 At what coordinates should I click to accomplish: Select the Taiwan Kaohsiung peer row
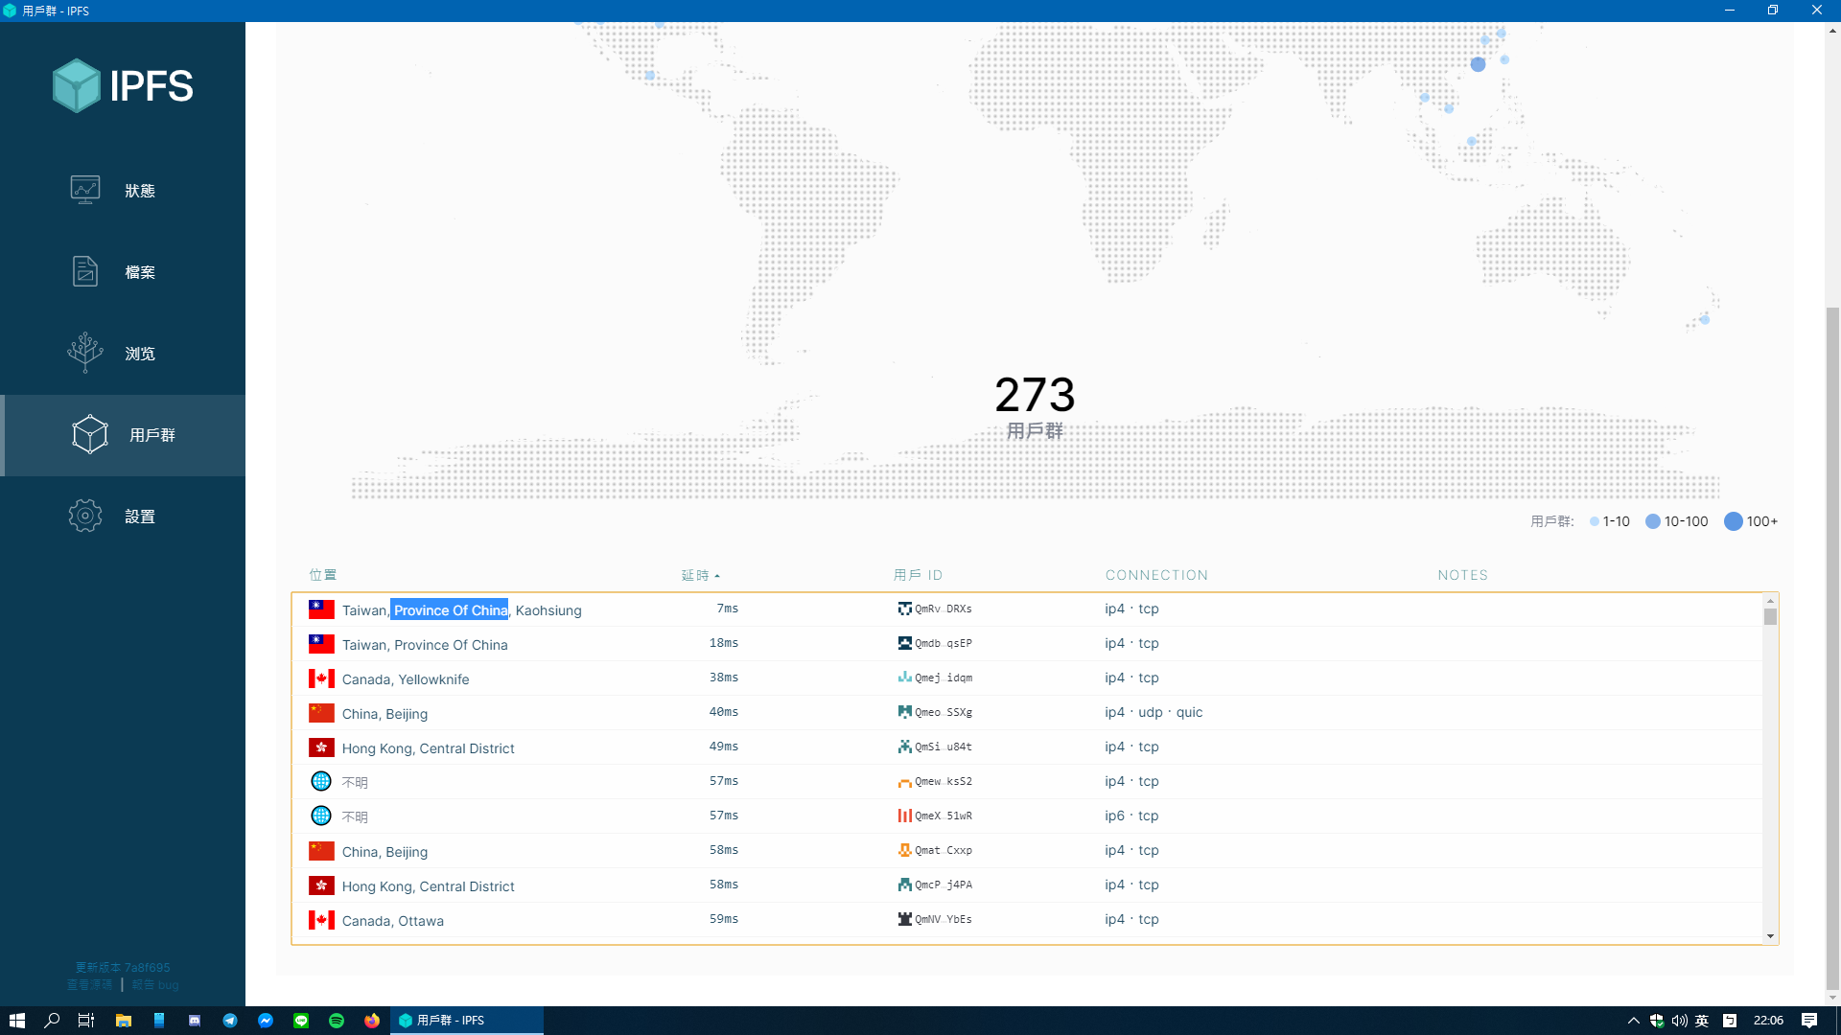(1027, 609)
